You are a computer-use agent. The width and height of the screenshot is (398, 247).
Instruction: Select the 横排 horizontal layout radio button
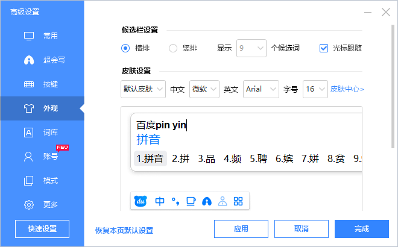coord(125,48)
